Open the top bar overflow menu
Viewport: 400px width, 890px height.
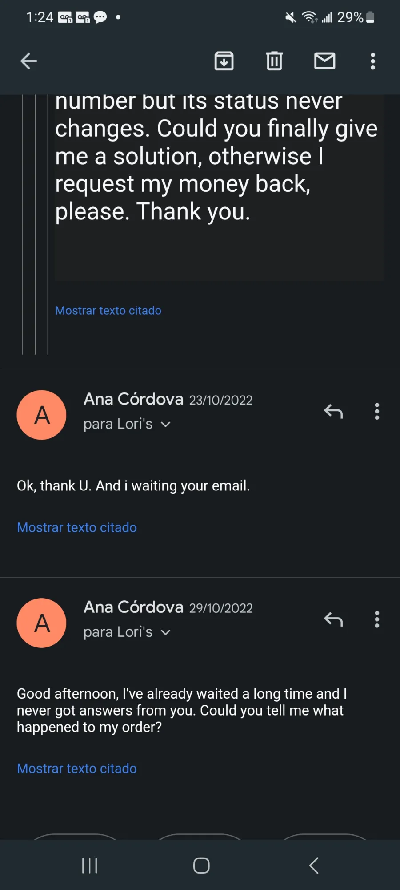coord(373,61)
